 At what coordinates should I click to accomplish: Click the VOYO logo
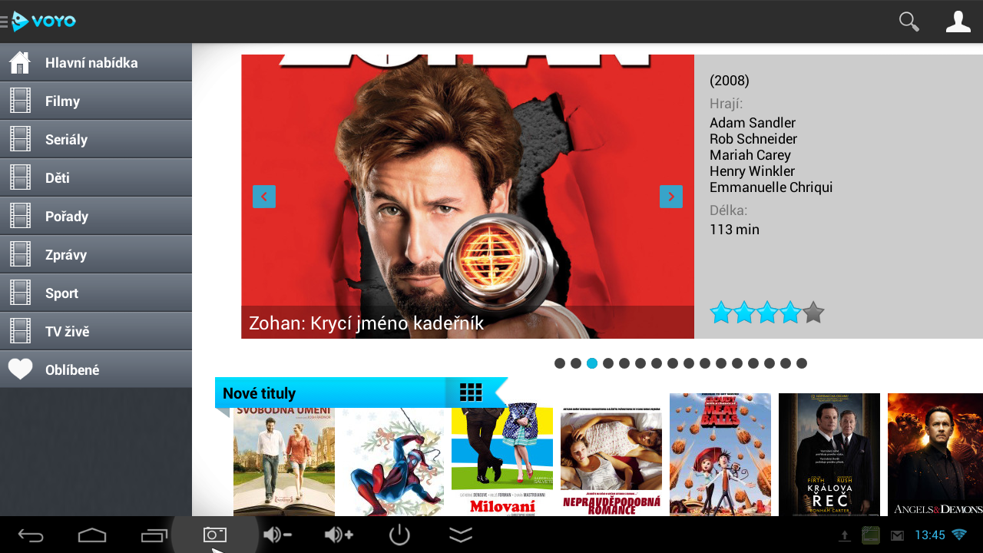[44, 22]
